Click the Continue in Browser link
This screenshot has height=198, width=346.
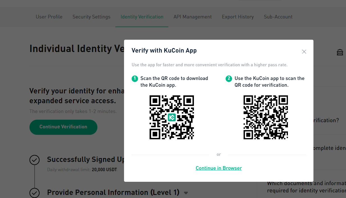click(219, 168)
